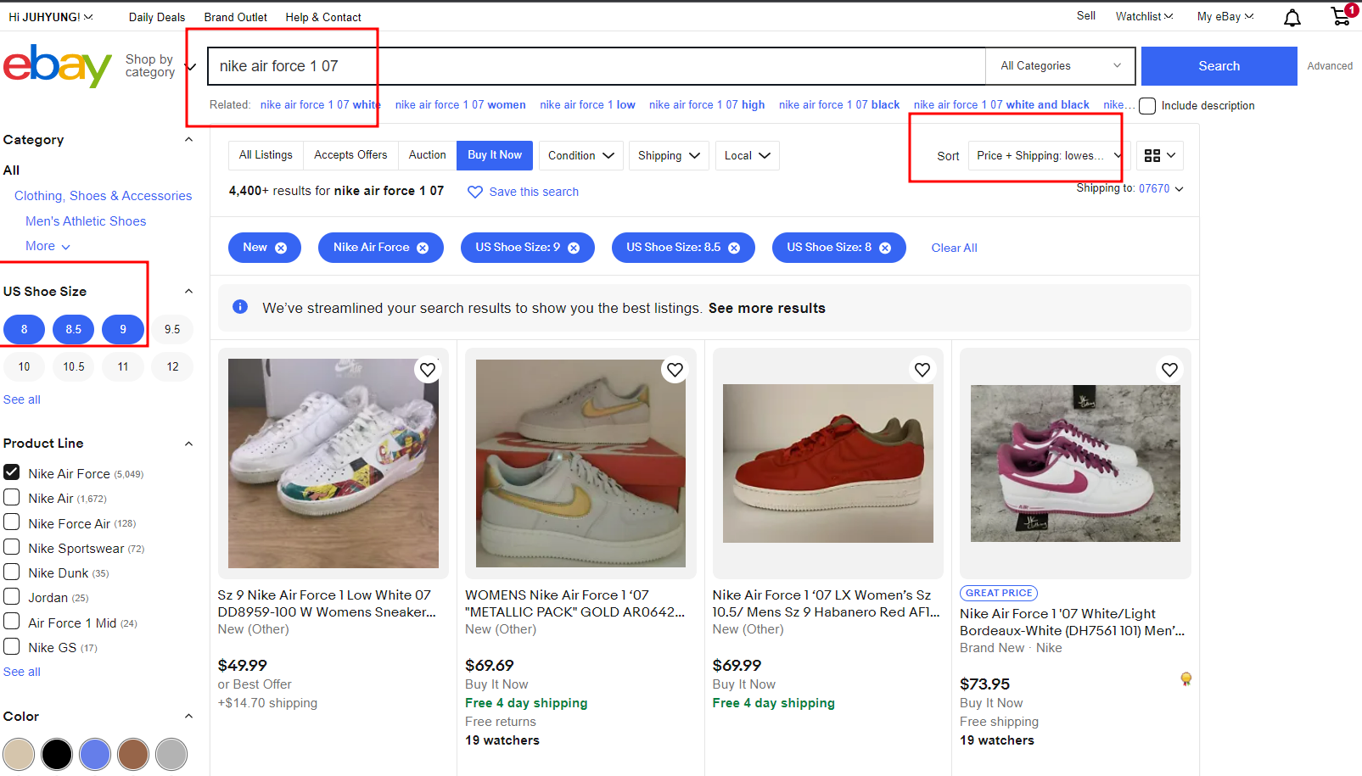
Task: Remove the US Shoe Size: 9 chip
Action: click(x=574, y=248)
